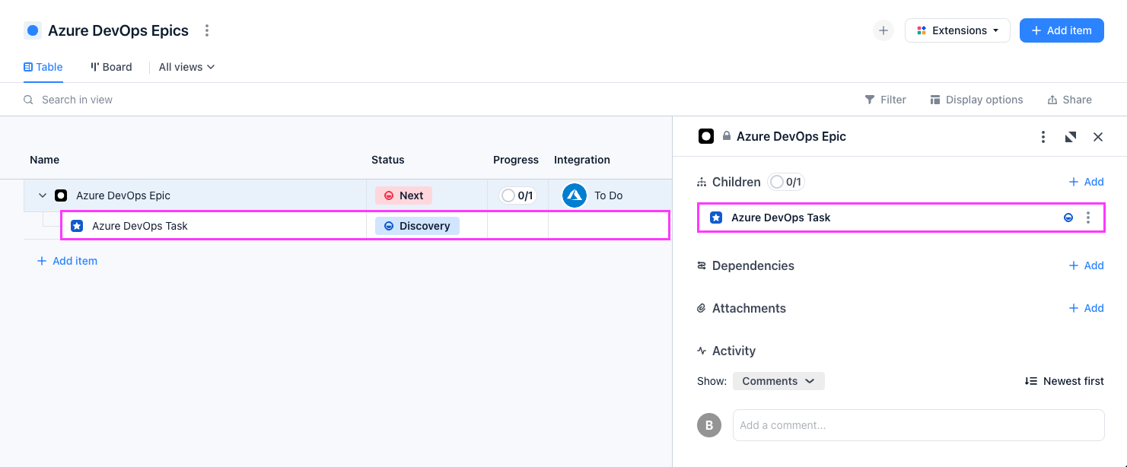
Task: Click the lock icon in panel header
Action: [727, 136]
